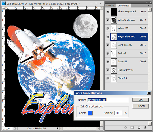Open the document status info arrow menu
Image resolution: width=153 pixels, height=132 pixels.
[58, 129]
